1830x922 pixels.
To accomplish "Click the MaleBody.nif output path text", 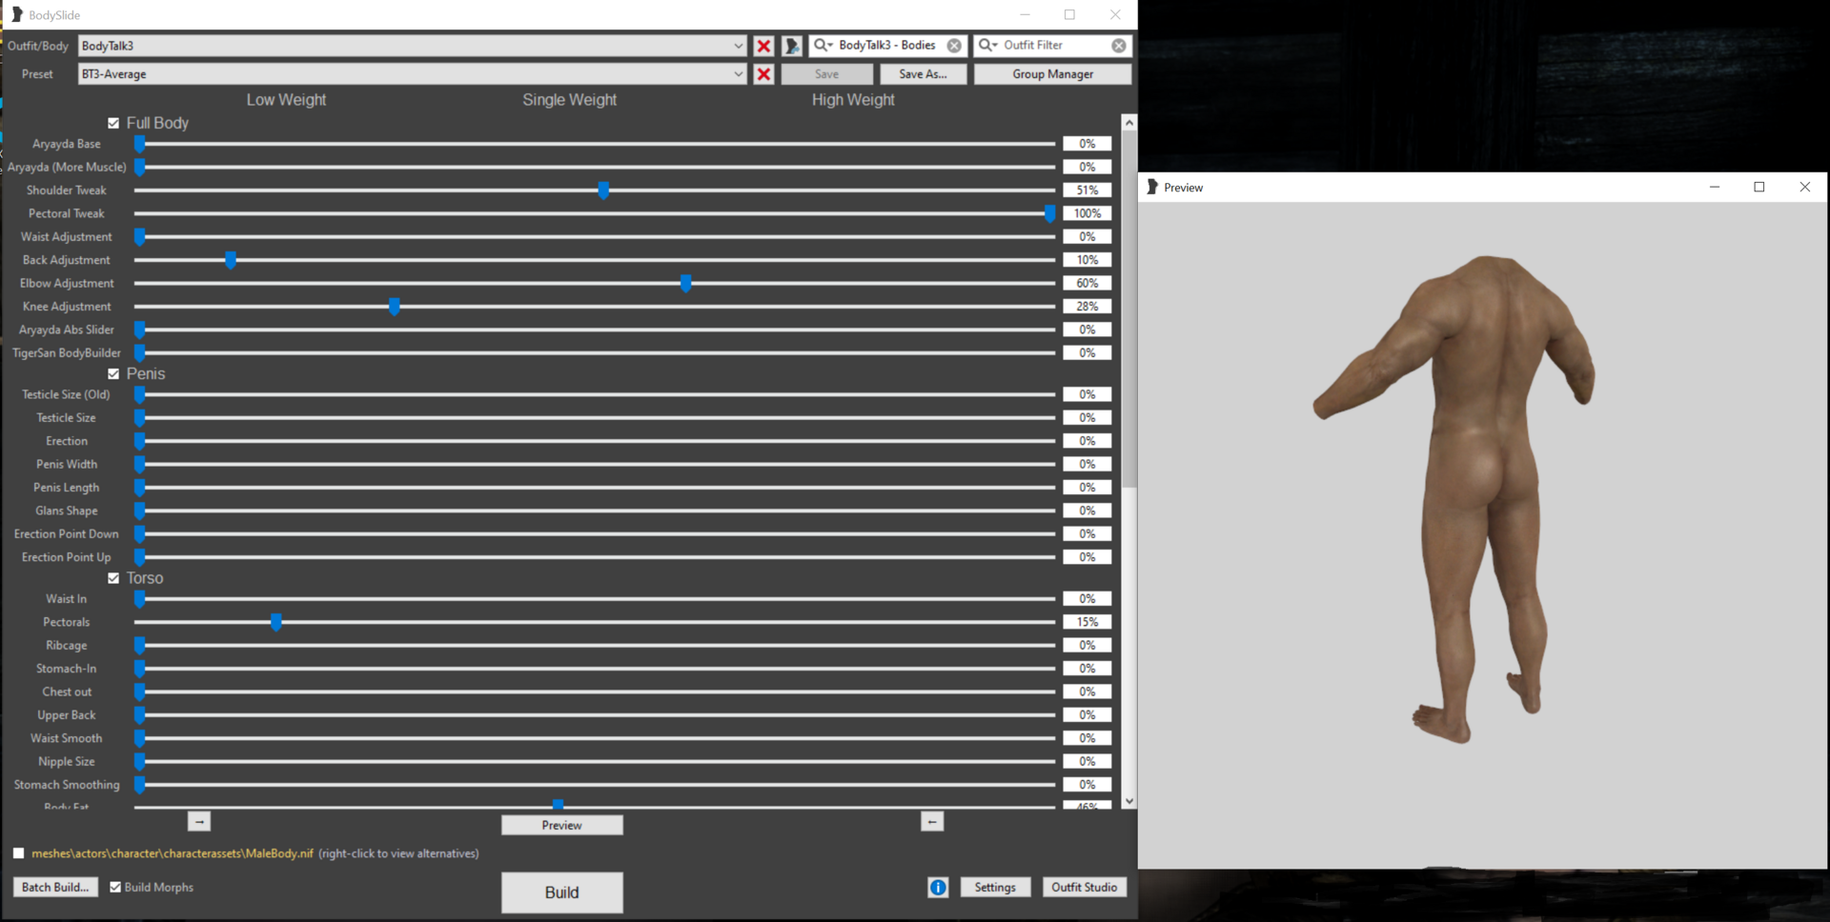I will 173,853.
